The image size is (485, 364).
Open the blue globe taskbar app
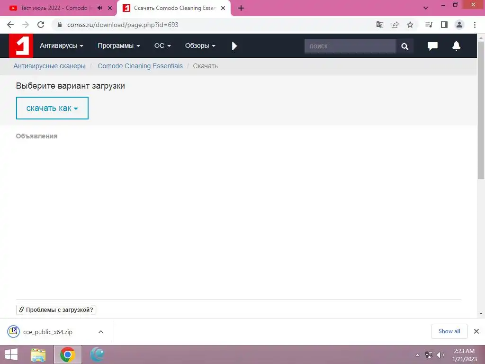tap(97, 355)
